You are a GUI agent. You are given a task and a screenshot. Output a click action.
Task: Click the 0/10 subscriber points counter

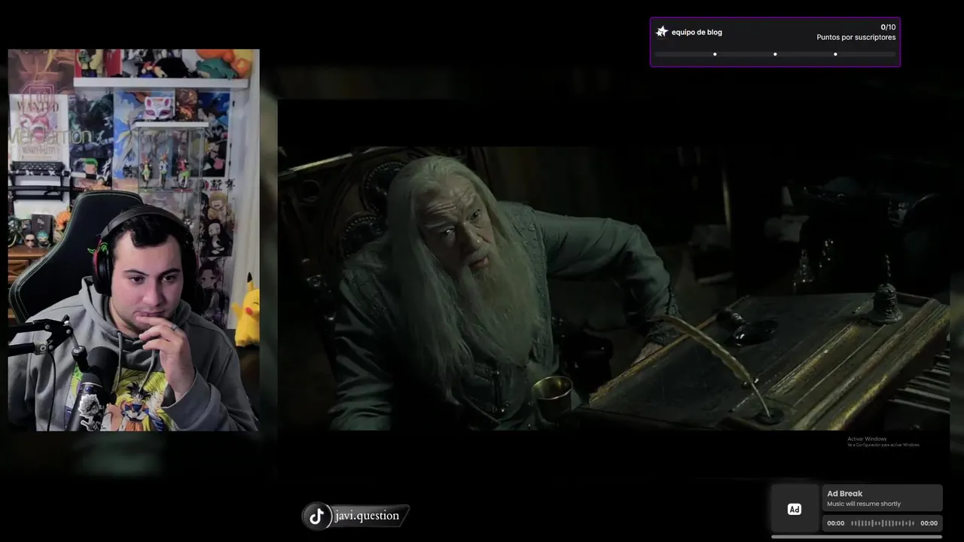pyautogui.click(x=888, y=27)
